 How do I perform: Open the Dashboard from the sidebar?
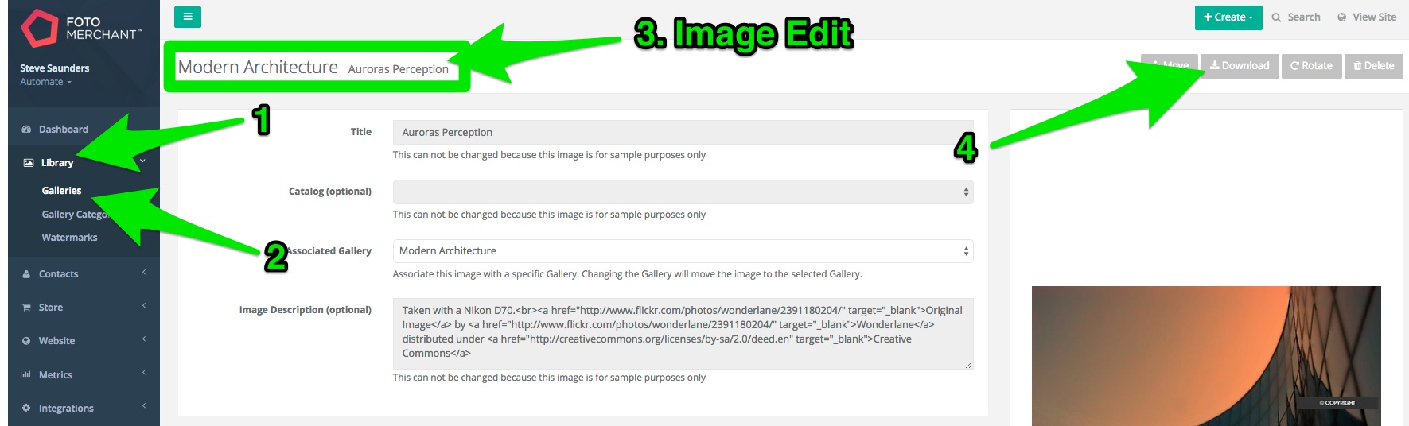point(64,130)
